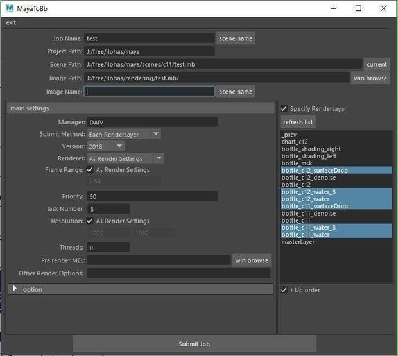Click the Pre render MEL field

(159, 260)
